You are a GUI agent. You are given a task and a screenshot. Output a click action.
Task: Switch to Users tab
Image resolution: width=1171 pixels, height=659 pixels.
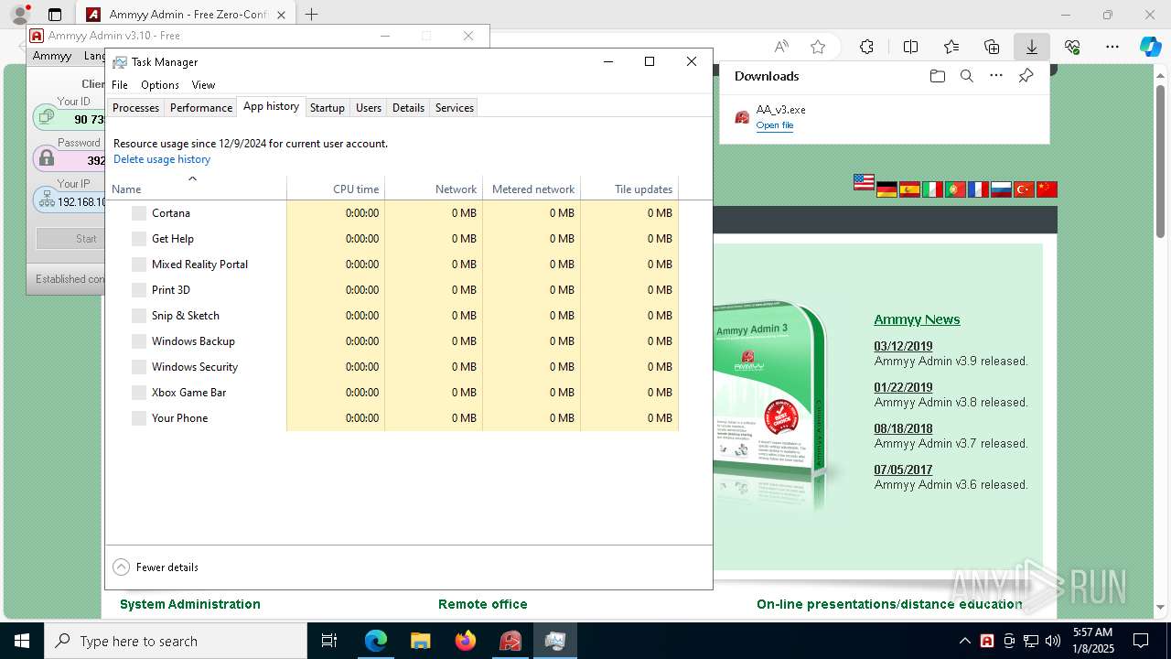(x=369, y=107)
